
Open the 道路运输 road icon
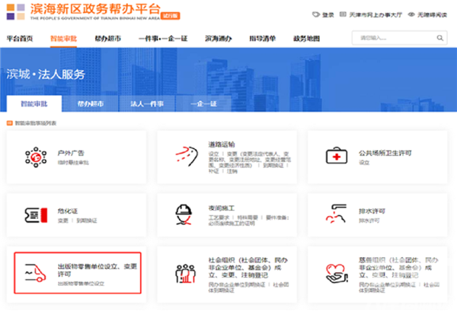click(x=187, y=156)
